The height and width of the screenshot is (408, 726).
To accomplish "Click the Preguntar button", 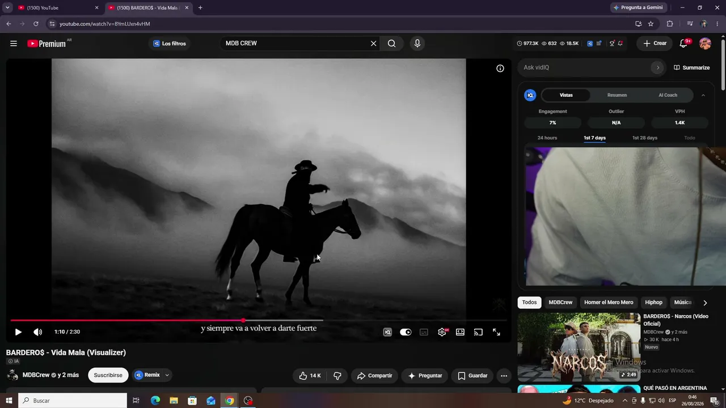I will click(425, 376).
